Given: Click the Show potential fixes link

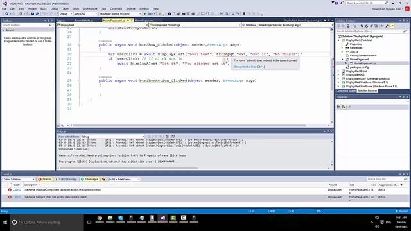Looking at the screenshot, I should tap(249, 67).
